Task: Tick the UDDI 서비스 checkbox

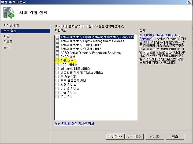Action: pos(57,65)
